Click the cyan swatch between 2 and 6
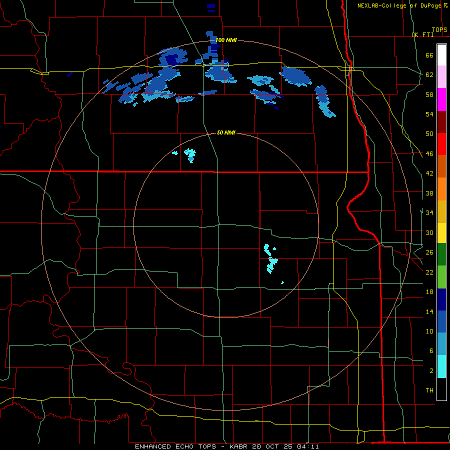The width and height of the screenshot is (450, 450). coord(441,366)
